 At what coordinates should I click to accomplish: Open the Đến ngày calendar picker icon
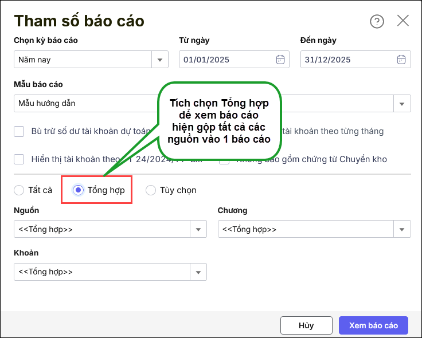tap(401, 60)
